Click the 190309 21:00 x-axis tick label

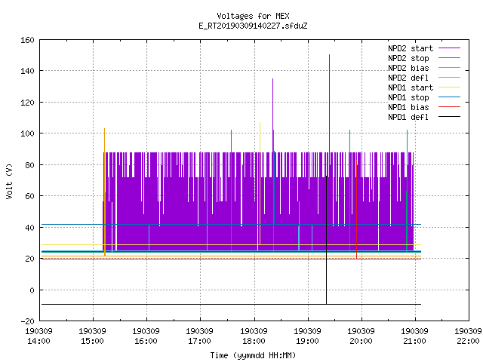tap(414, 336)
